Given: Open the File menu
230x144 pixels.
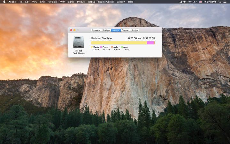Looking at the screenshot, I should (20, 2).
